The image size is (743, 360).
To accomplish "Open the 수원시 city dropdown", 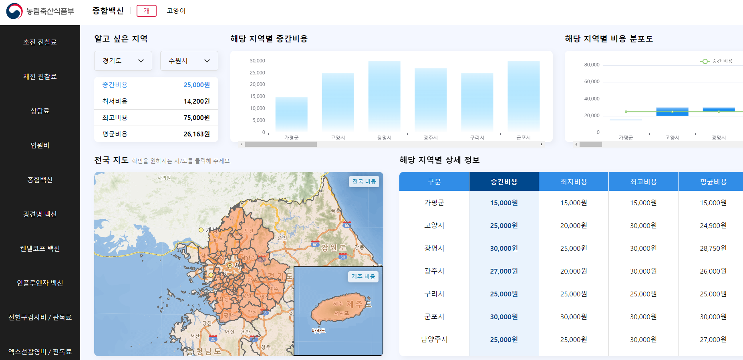I will pos(189,61).
